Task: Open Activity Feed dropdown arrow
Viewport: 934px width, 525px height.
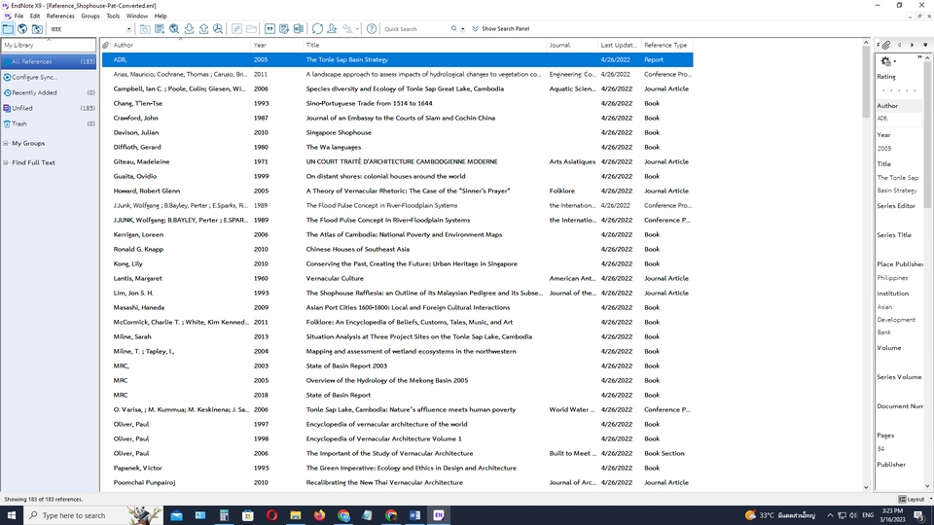Action: click(357, 28)
